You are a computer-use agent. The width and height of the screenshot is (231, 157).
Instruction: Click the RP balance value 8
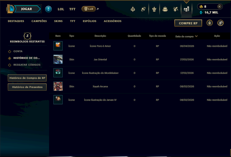(x=205, y=7)
